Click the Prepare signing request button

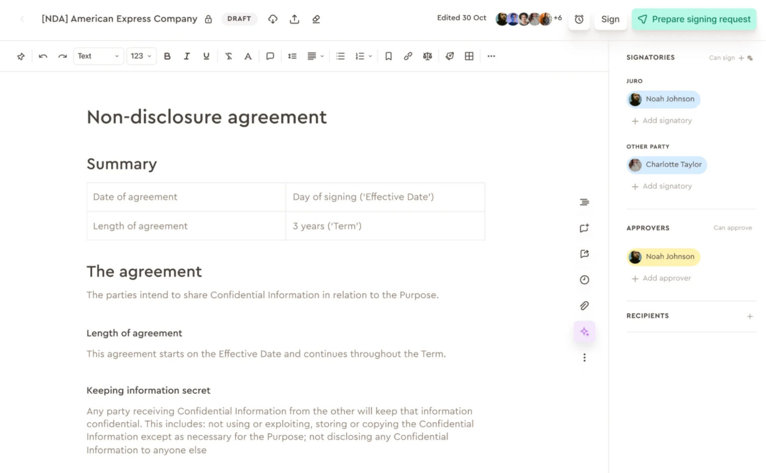tap(694, 19)
